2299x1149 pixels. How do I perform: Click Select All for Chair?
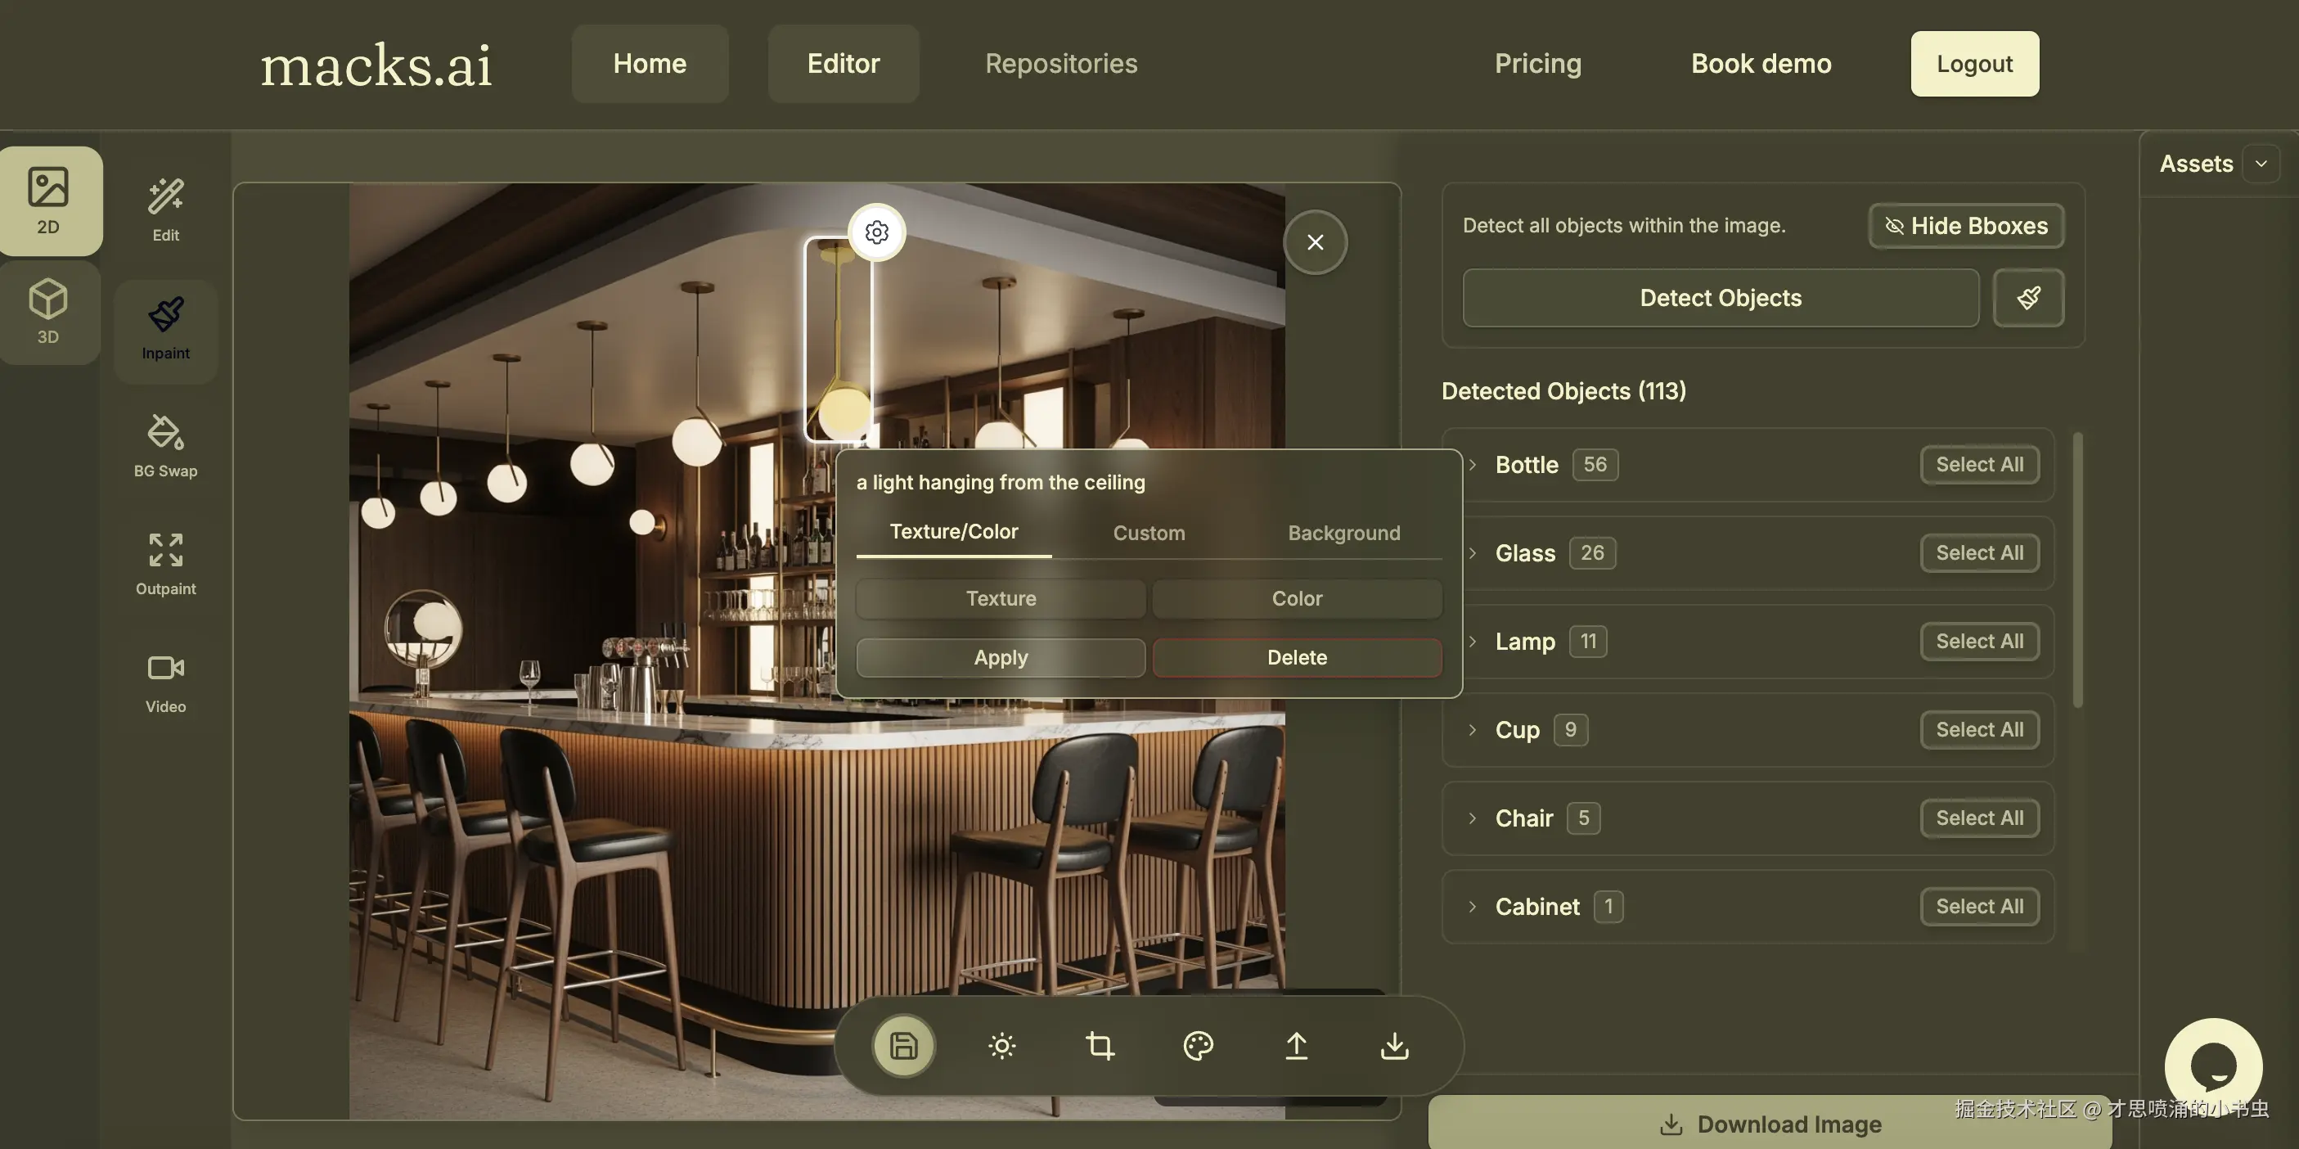1978,818
